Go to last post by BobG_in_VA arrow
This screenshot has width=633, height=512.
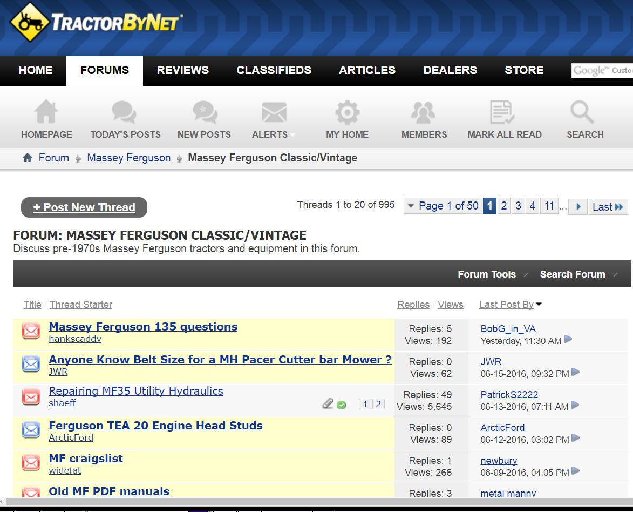click(568, 339)
